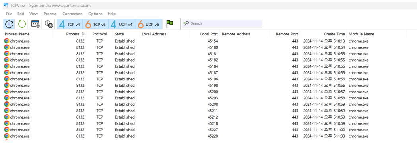Viewport: 417px width, 148px height.
Task: Click Chrome icon in local port 45200 row
Action: point(7,92)
